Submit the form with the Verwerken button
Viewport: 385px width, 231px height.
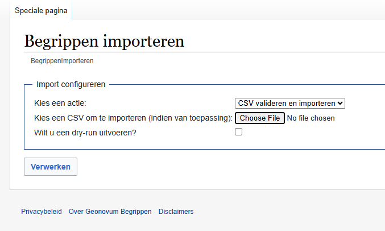51,167
